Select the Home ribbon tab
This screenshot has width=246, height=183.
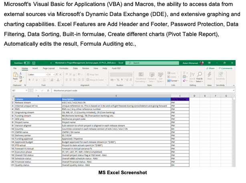tap(25, 68)
